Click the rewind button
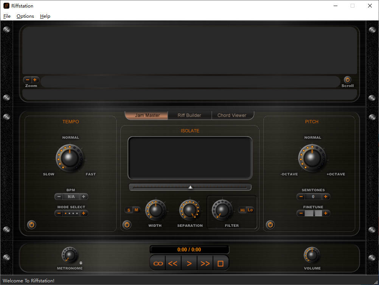The image size is (379, 285). pyautogui.click(x=173, y=263)
